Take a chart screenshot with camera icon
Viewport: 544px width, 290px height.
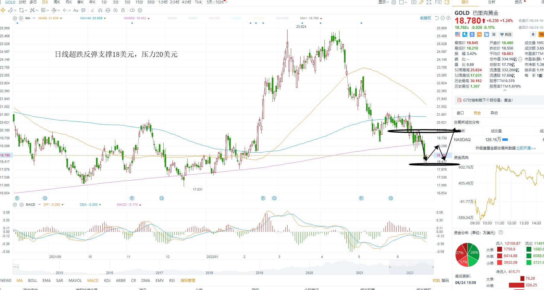(x=414, y=2)
